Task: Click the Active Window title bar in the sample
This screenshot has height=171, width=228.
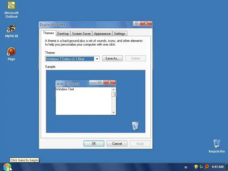Action: 72,84
